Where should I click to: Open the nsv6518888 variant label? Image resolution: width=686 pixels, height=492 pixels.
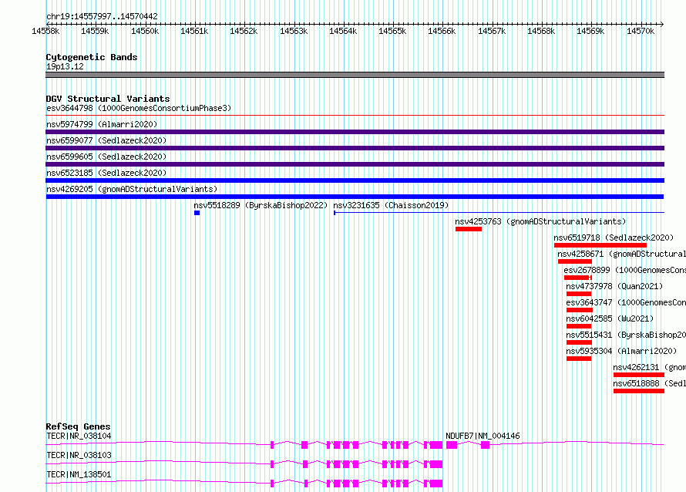(x=649, y=383)
